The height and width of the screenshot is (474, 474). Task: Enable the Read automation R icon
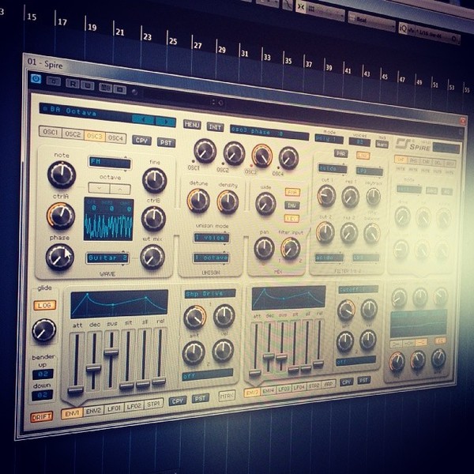click(73, 84)
